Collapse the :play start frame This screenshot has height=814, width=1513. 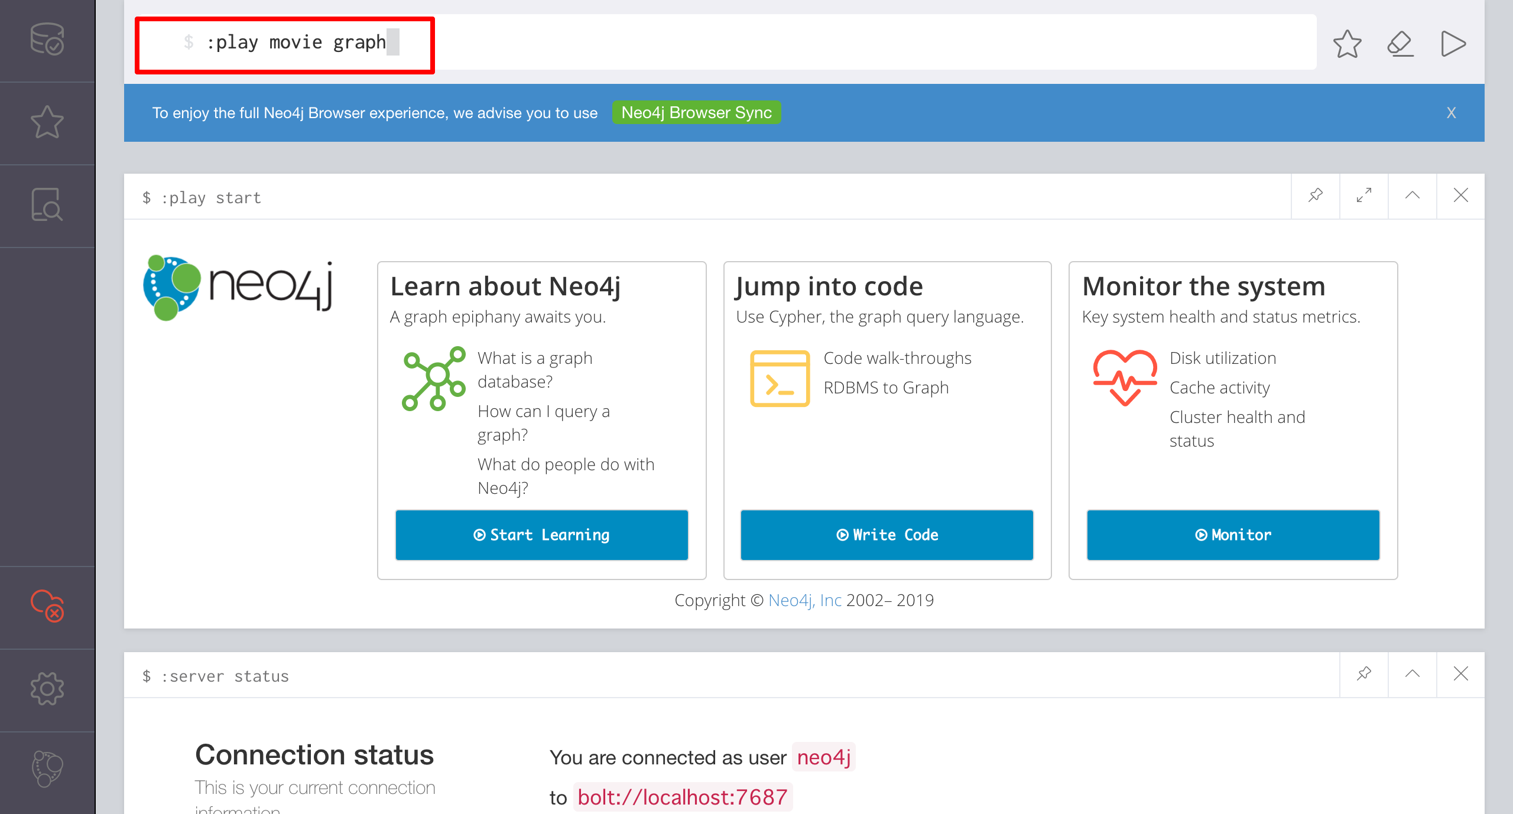tap(1413, 196)
